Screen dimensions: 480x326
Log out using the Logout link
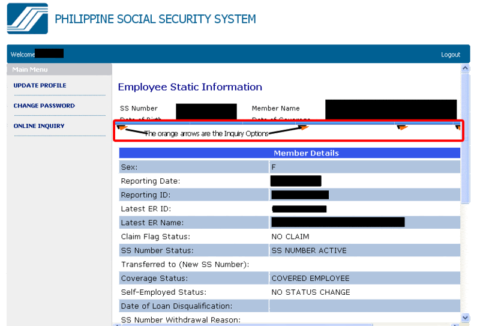tap(451, 55)
